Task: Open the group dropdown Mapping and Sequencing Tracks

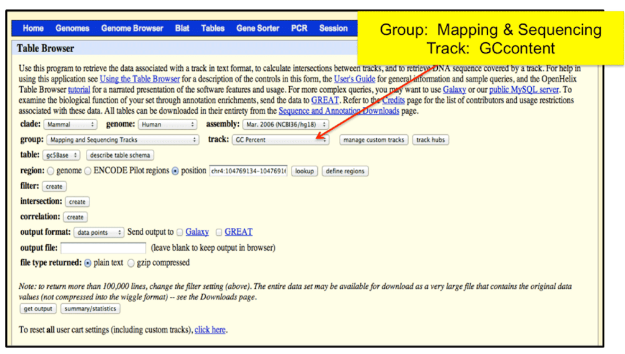Action: click(123, 140)
